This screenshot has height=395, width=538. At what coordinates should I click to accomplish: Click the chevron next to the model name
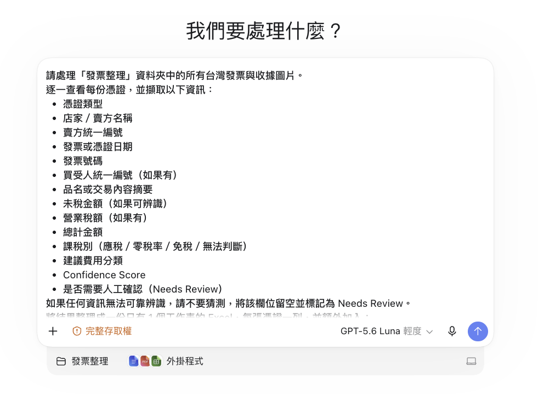point(429,331)
